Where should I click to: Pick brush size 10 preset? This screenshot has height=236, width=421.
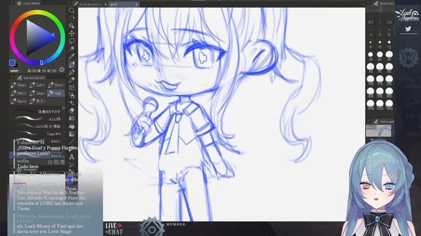coord(380,45)
